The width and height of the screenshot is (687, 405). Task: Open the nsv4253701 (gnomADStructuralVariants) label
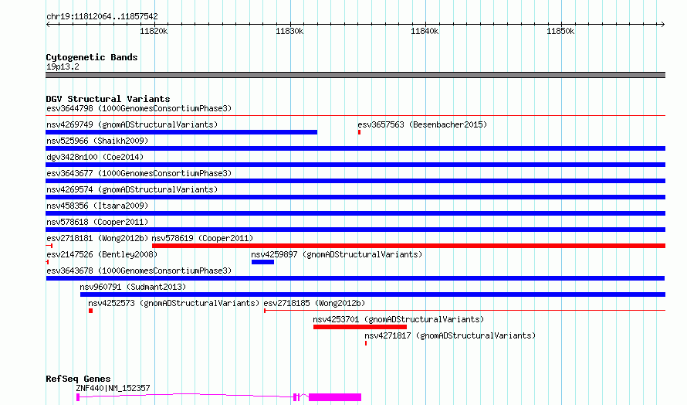pyautogui.click(x=398, y=319)
